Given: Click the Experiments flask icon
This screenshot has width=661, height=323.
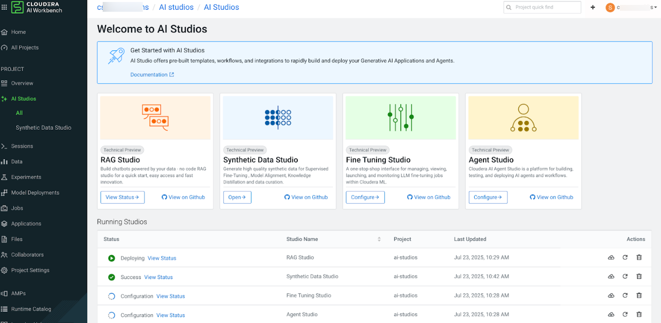Looking at the screenshot, I should tap(4, 177).
